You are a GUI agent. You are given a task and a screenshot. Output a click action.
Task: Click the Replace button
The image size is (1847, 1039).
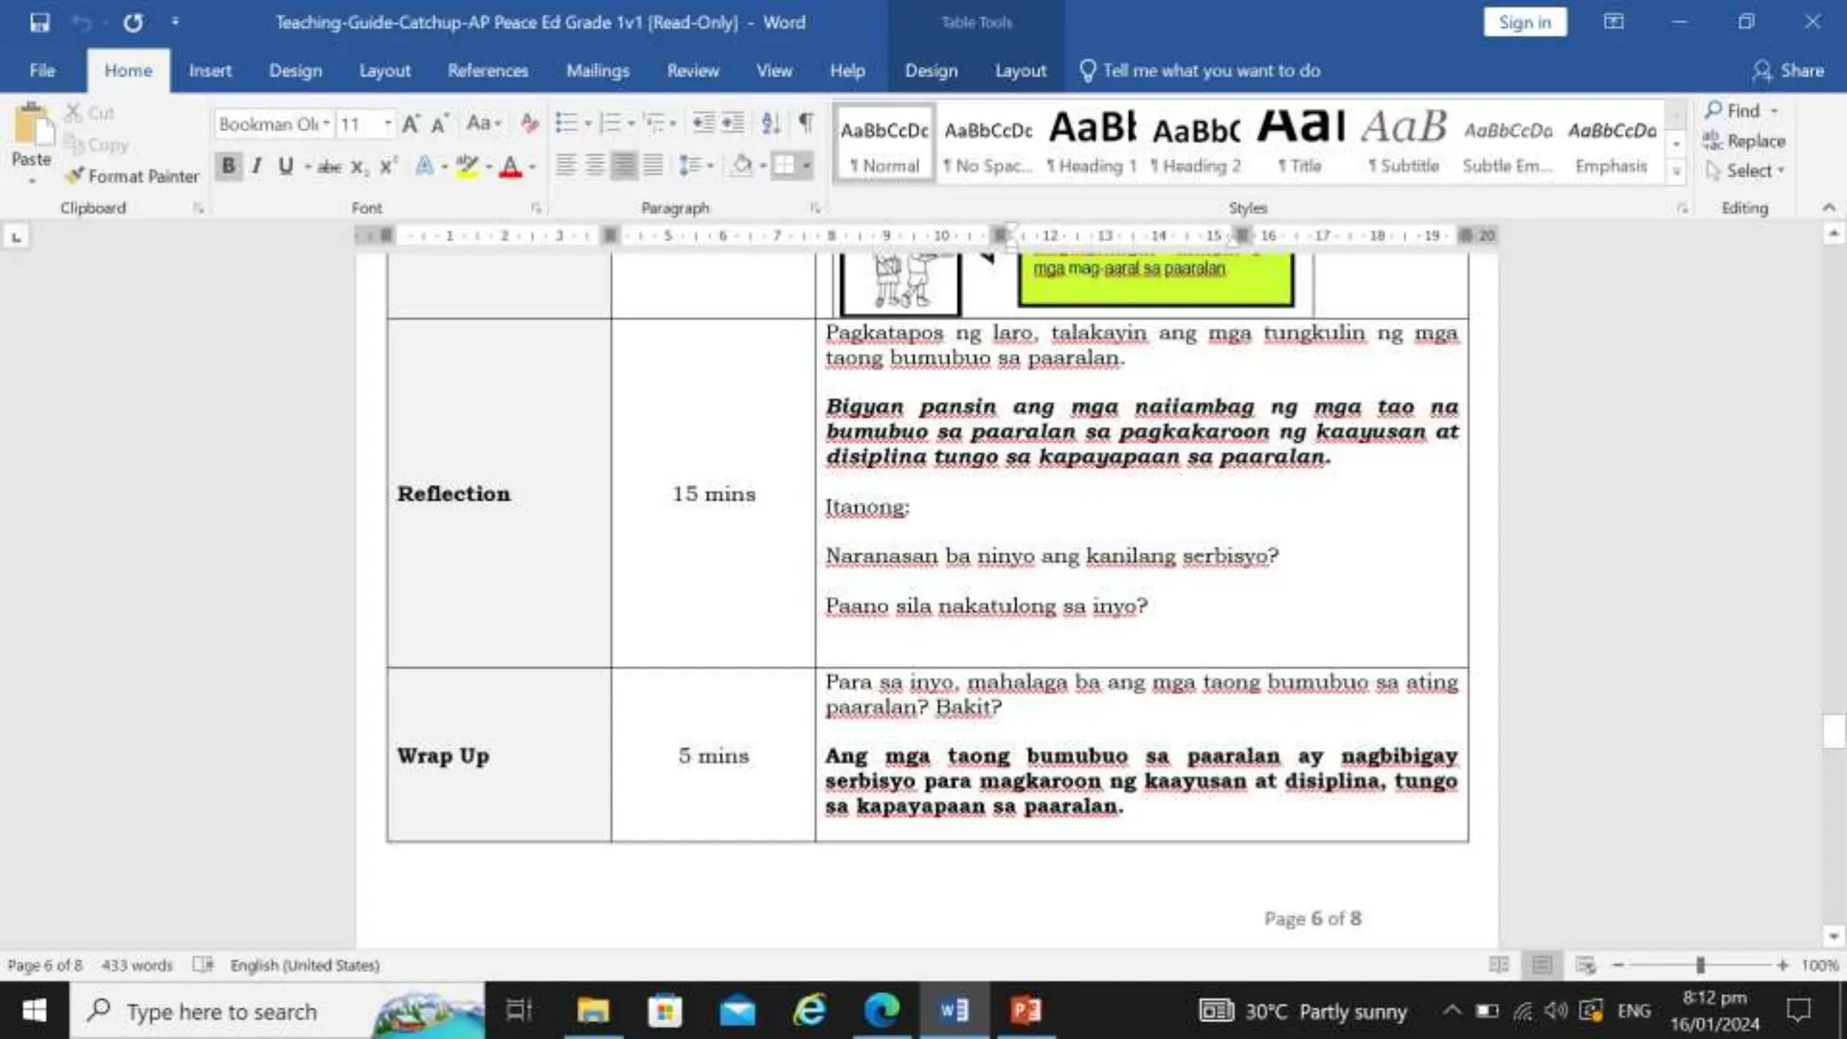1744,141
